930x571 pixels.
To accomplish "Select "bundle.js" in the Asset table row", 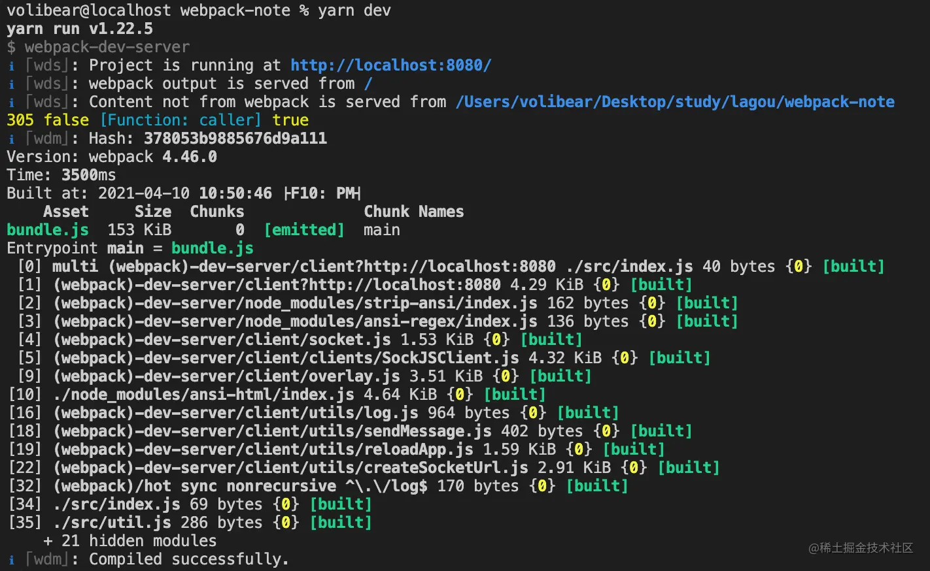I will click(48, 230).
